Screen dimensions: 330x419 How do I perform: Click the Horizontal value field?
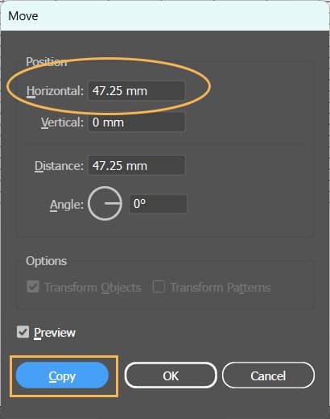(x=137, y=91)
